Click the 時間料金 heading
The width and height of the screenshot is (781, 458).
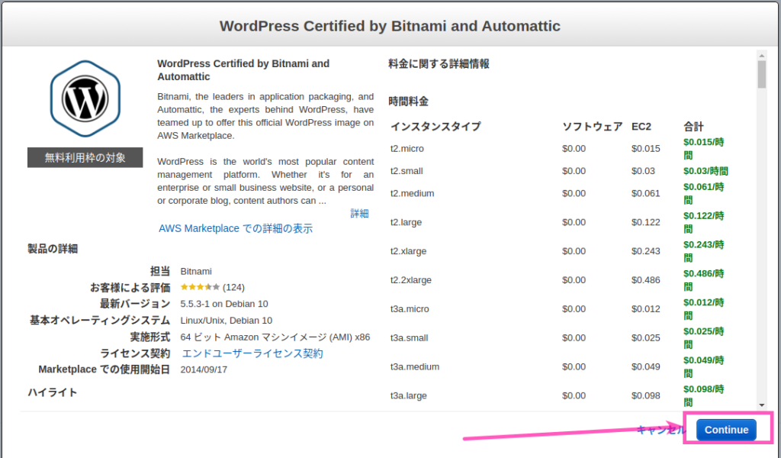(x=409, y=102)
